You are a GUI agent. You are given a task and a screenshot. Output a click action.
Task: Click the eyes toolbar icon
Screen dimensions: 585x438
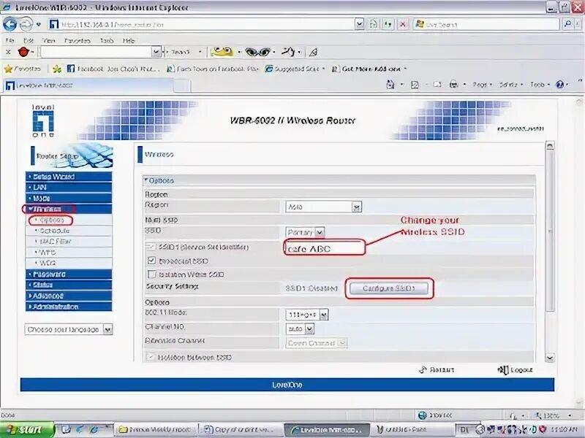[258, 52]
